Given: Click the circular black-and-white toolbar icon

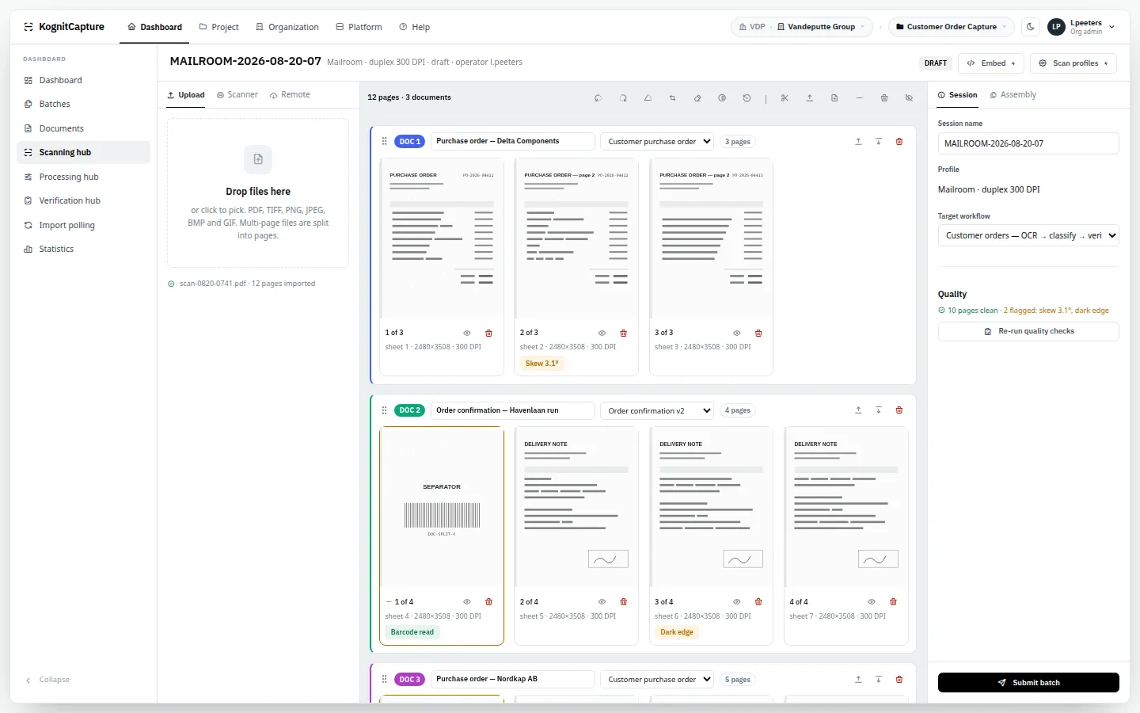Looking at the screenshot, I should (x=722, y=98).
